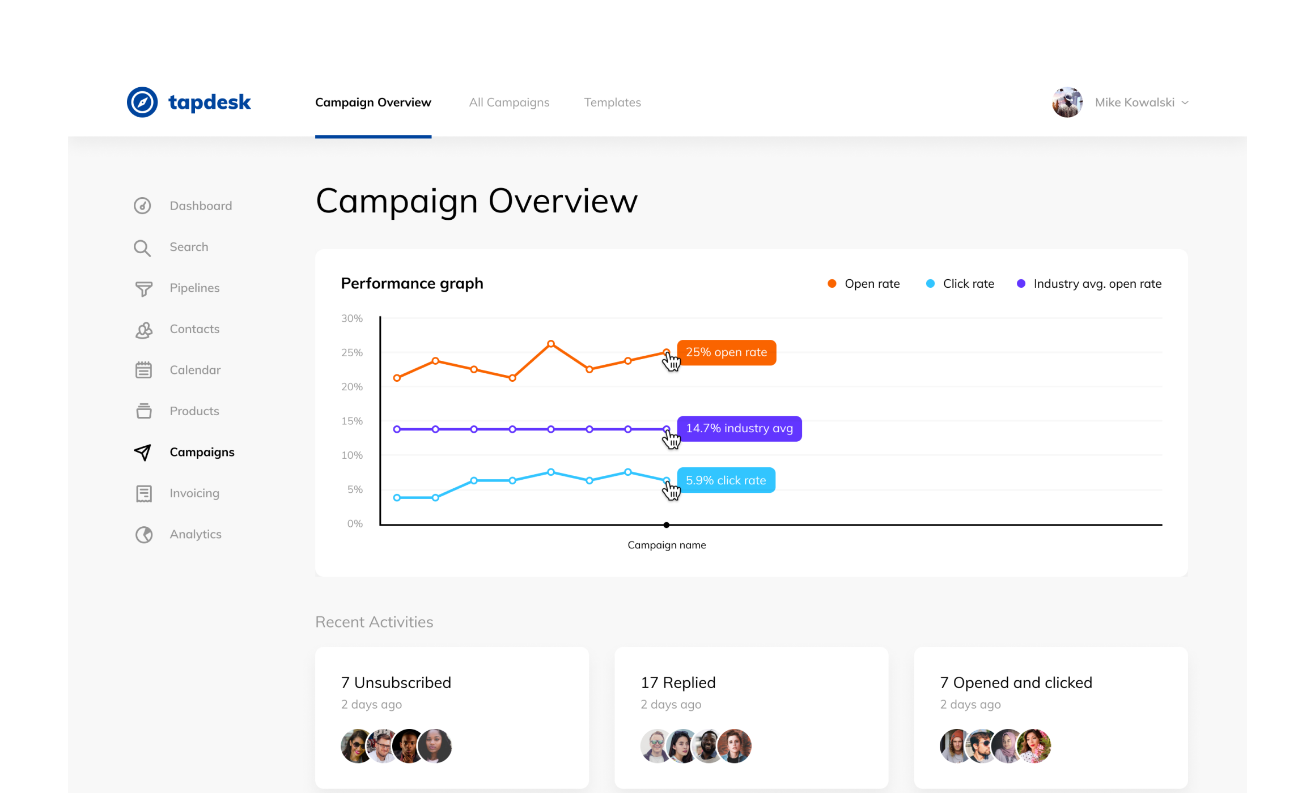
Task: Click the Search magnifier icon in sidebar
Action: [x=142, y=248]
